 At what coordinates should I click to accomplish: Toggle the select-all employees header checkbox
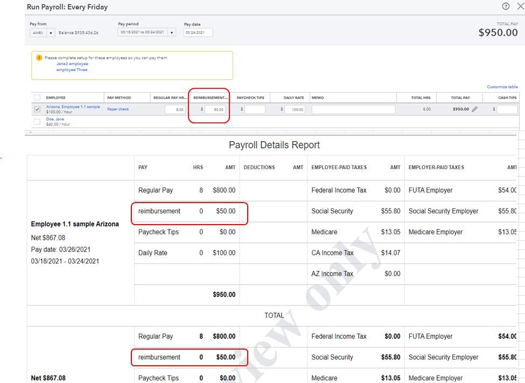(37, 98)
